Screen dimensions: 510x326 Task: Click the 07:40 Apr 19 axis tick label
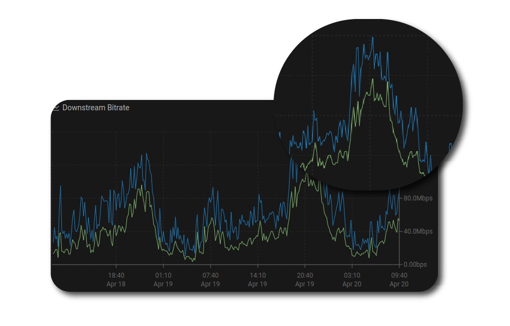coord(210,279)
